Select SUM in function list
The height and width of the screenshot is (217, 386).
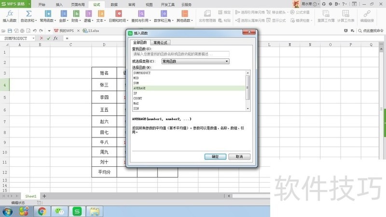click(x=189, y=83)
